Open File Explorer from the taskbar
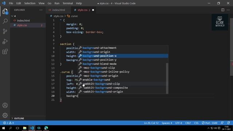 pyautogui.click(x=25, y=128)
